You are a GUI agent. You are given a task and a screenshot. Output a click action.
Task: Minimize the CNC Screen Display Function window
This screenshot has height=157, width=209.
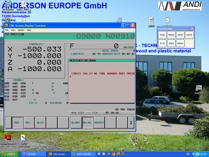(x=123, y=25)
